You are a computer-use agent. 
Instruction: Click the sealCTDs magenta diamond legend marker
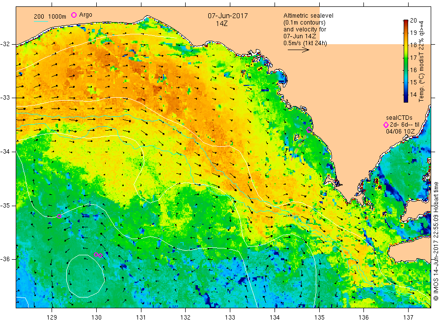386,125
